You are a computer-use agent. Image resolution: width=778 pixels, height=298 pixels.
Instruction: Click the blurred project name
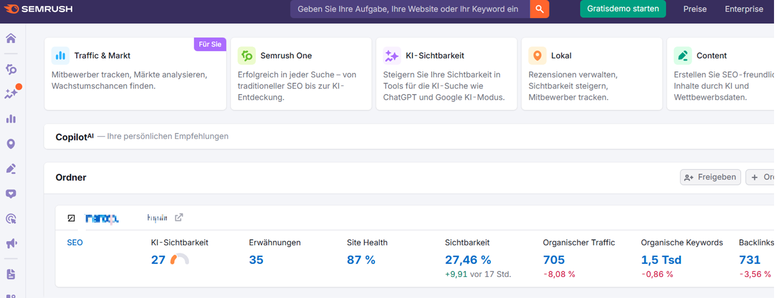pos(102,218)
